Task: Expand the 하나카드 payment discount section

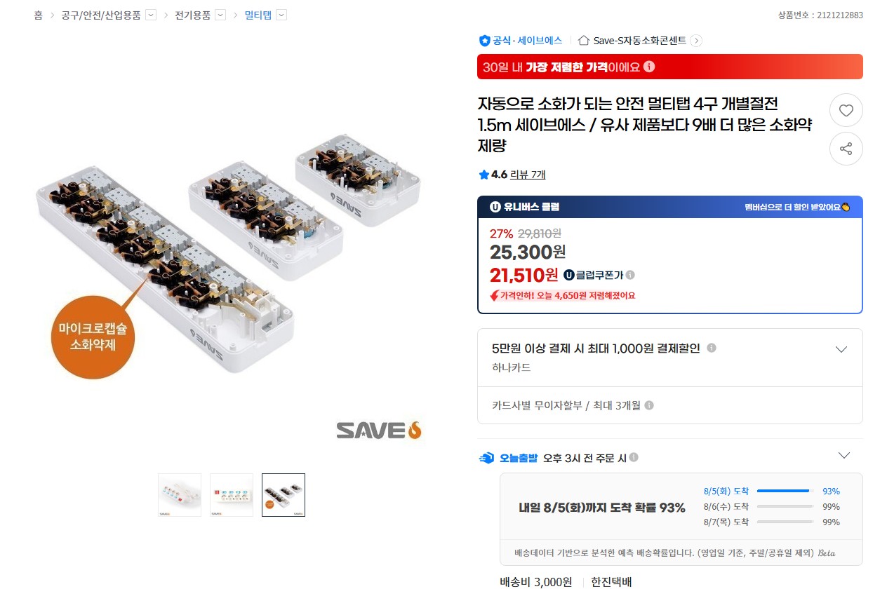Action: (841, 349)
